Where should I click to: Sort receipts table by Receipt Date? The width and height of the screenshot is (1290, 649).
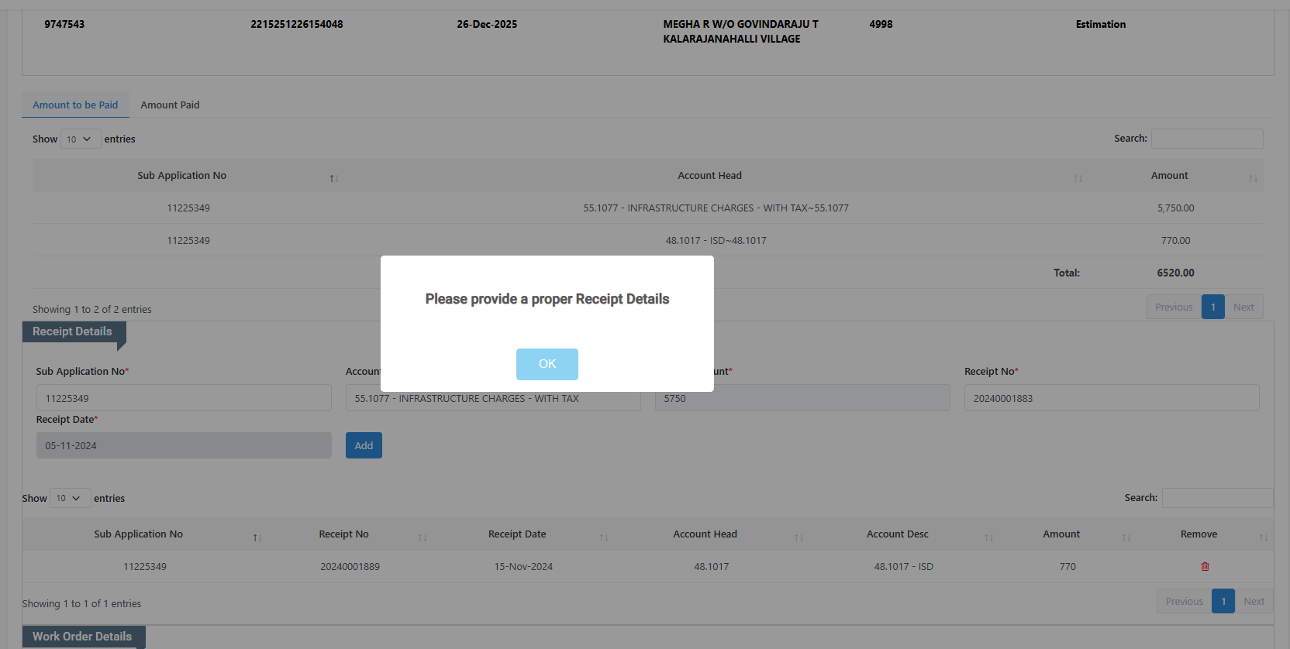[x=522, y=534]
